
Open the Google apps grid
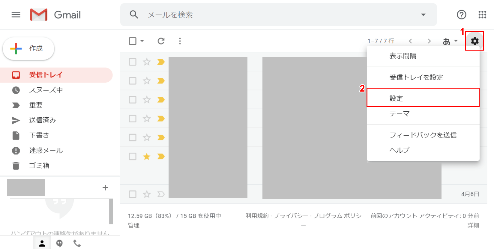click(482, 14)
